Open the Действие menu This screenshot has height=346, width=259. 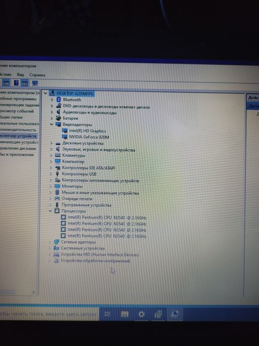(x=5, y=75)
